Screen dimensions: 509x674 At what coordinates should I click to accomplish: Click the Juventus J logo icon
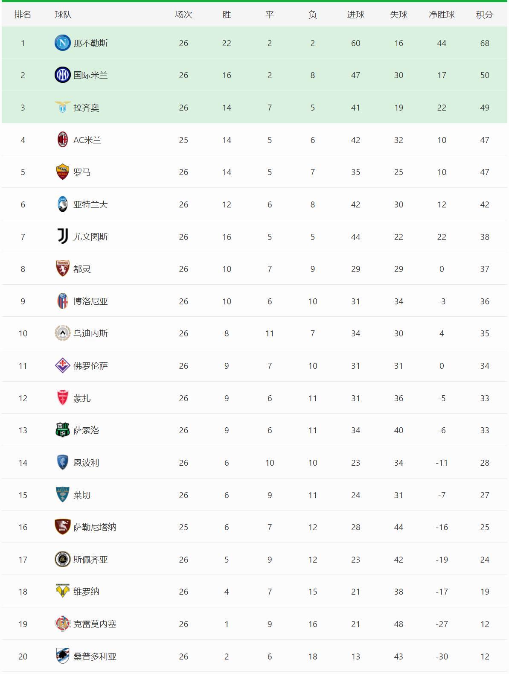tap(62, 236)
